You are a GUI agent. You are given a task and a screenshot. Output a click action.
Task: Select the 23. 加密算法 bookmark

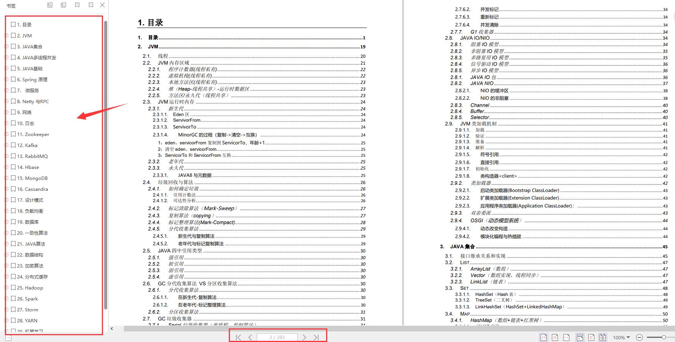click(27, 266)
